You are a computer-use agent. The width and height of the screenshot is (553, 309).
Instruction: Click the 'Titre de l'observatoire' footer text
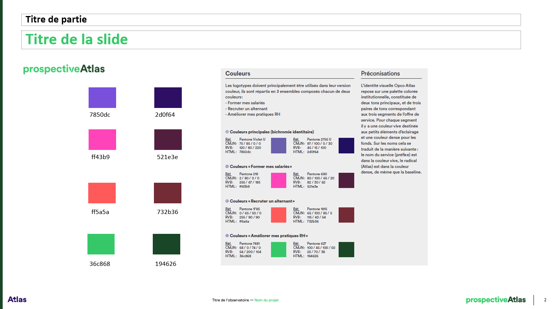pyautogui.click(x=230, y=300)
